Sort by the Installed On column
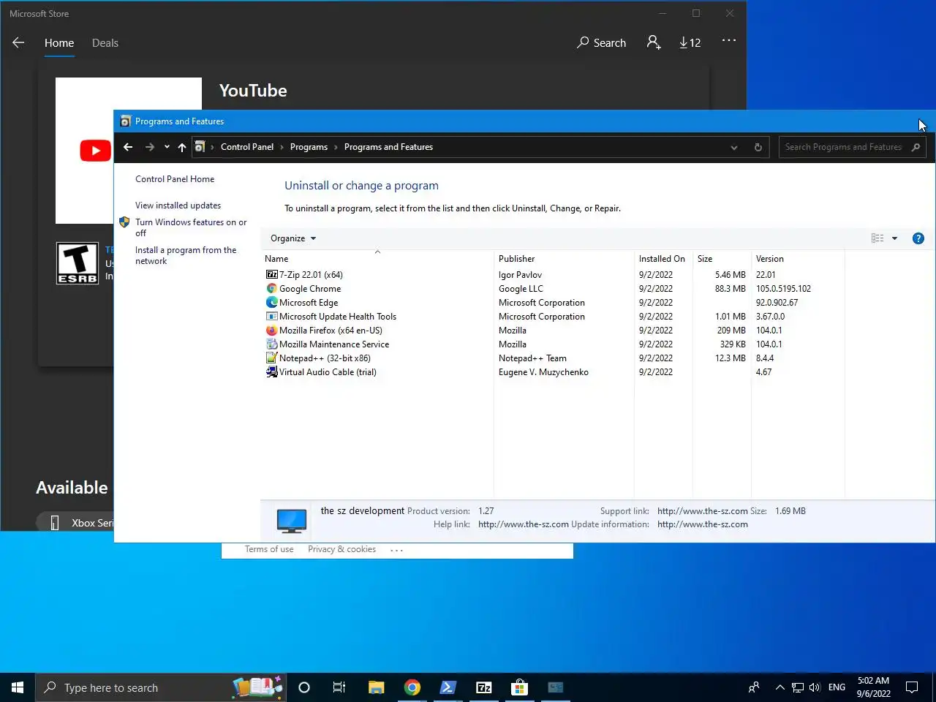This screenshot has height=702, width=936. [x=663, y=259]
